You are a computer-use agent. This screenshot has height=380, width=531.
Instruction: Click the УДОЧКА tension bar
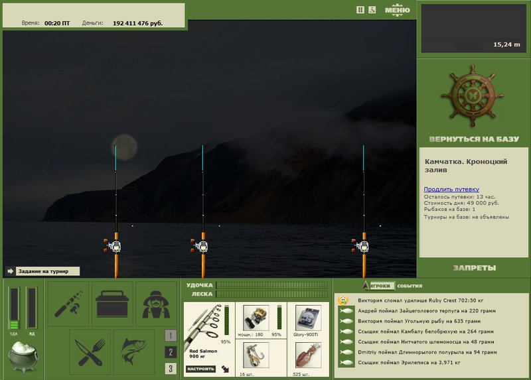click(x=272, y=285)
